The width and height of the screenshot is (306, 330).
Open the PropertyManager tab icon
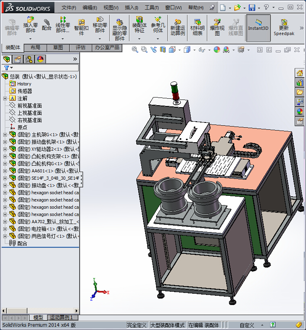click(x=18, y=59)
